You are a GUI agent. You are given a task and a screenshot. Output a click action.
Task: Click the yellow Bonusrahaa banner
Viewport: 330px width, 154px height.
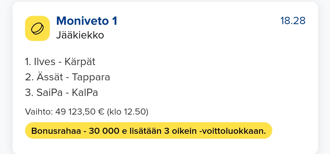click(x=148, y=130)
